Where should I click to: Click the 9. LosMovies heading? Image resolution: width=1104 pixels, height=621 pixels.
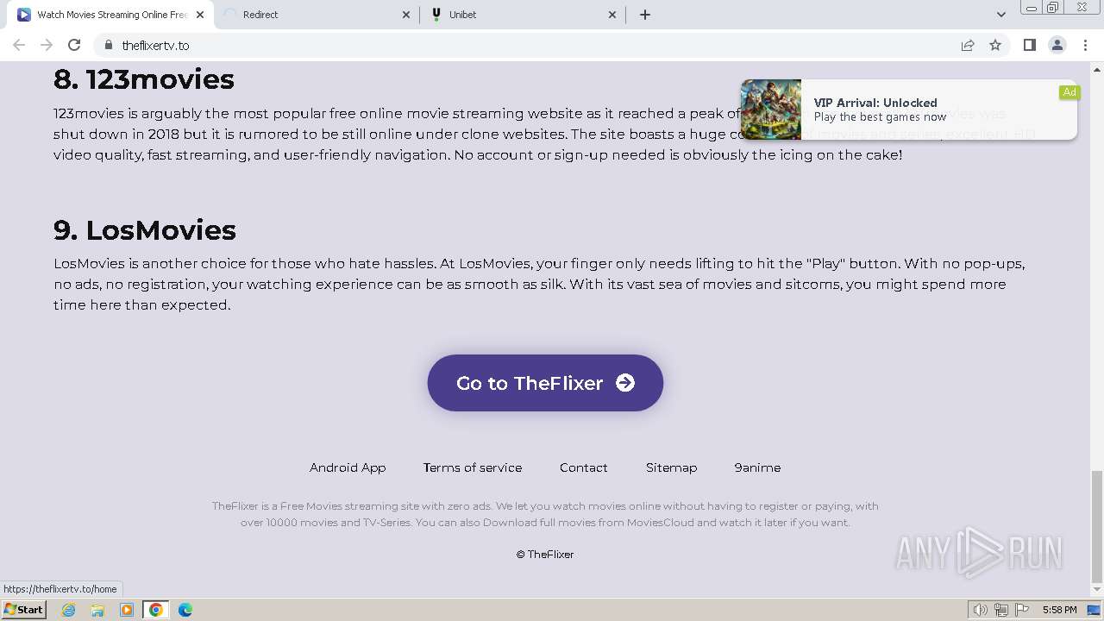145,230
